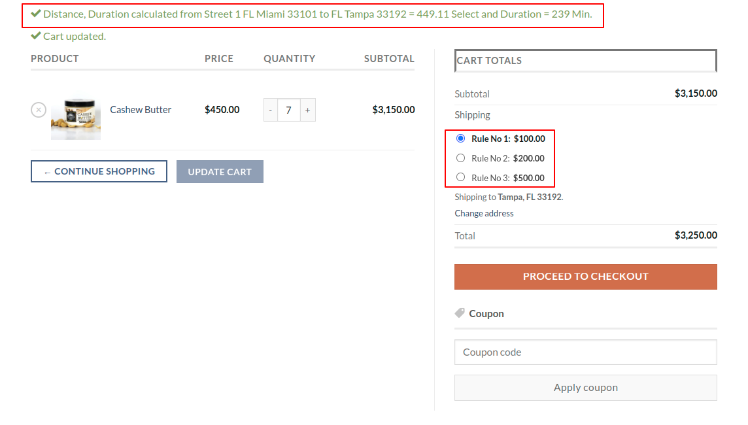The width and height of the screenshot is (748, 425).
Task: Click the Total label in cart totals
Action: pyautogui.click(x=465, y=235)
